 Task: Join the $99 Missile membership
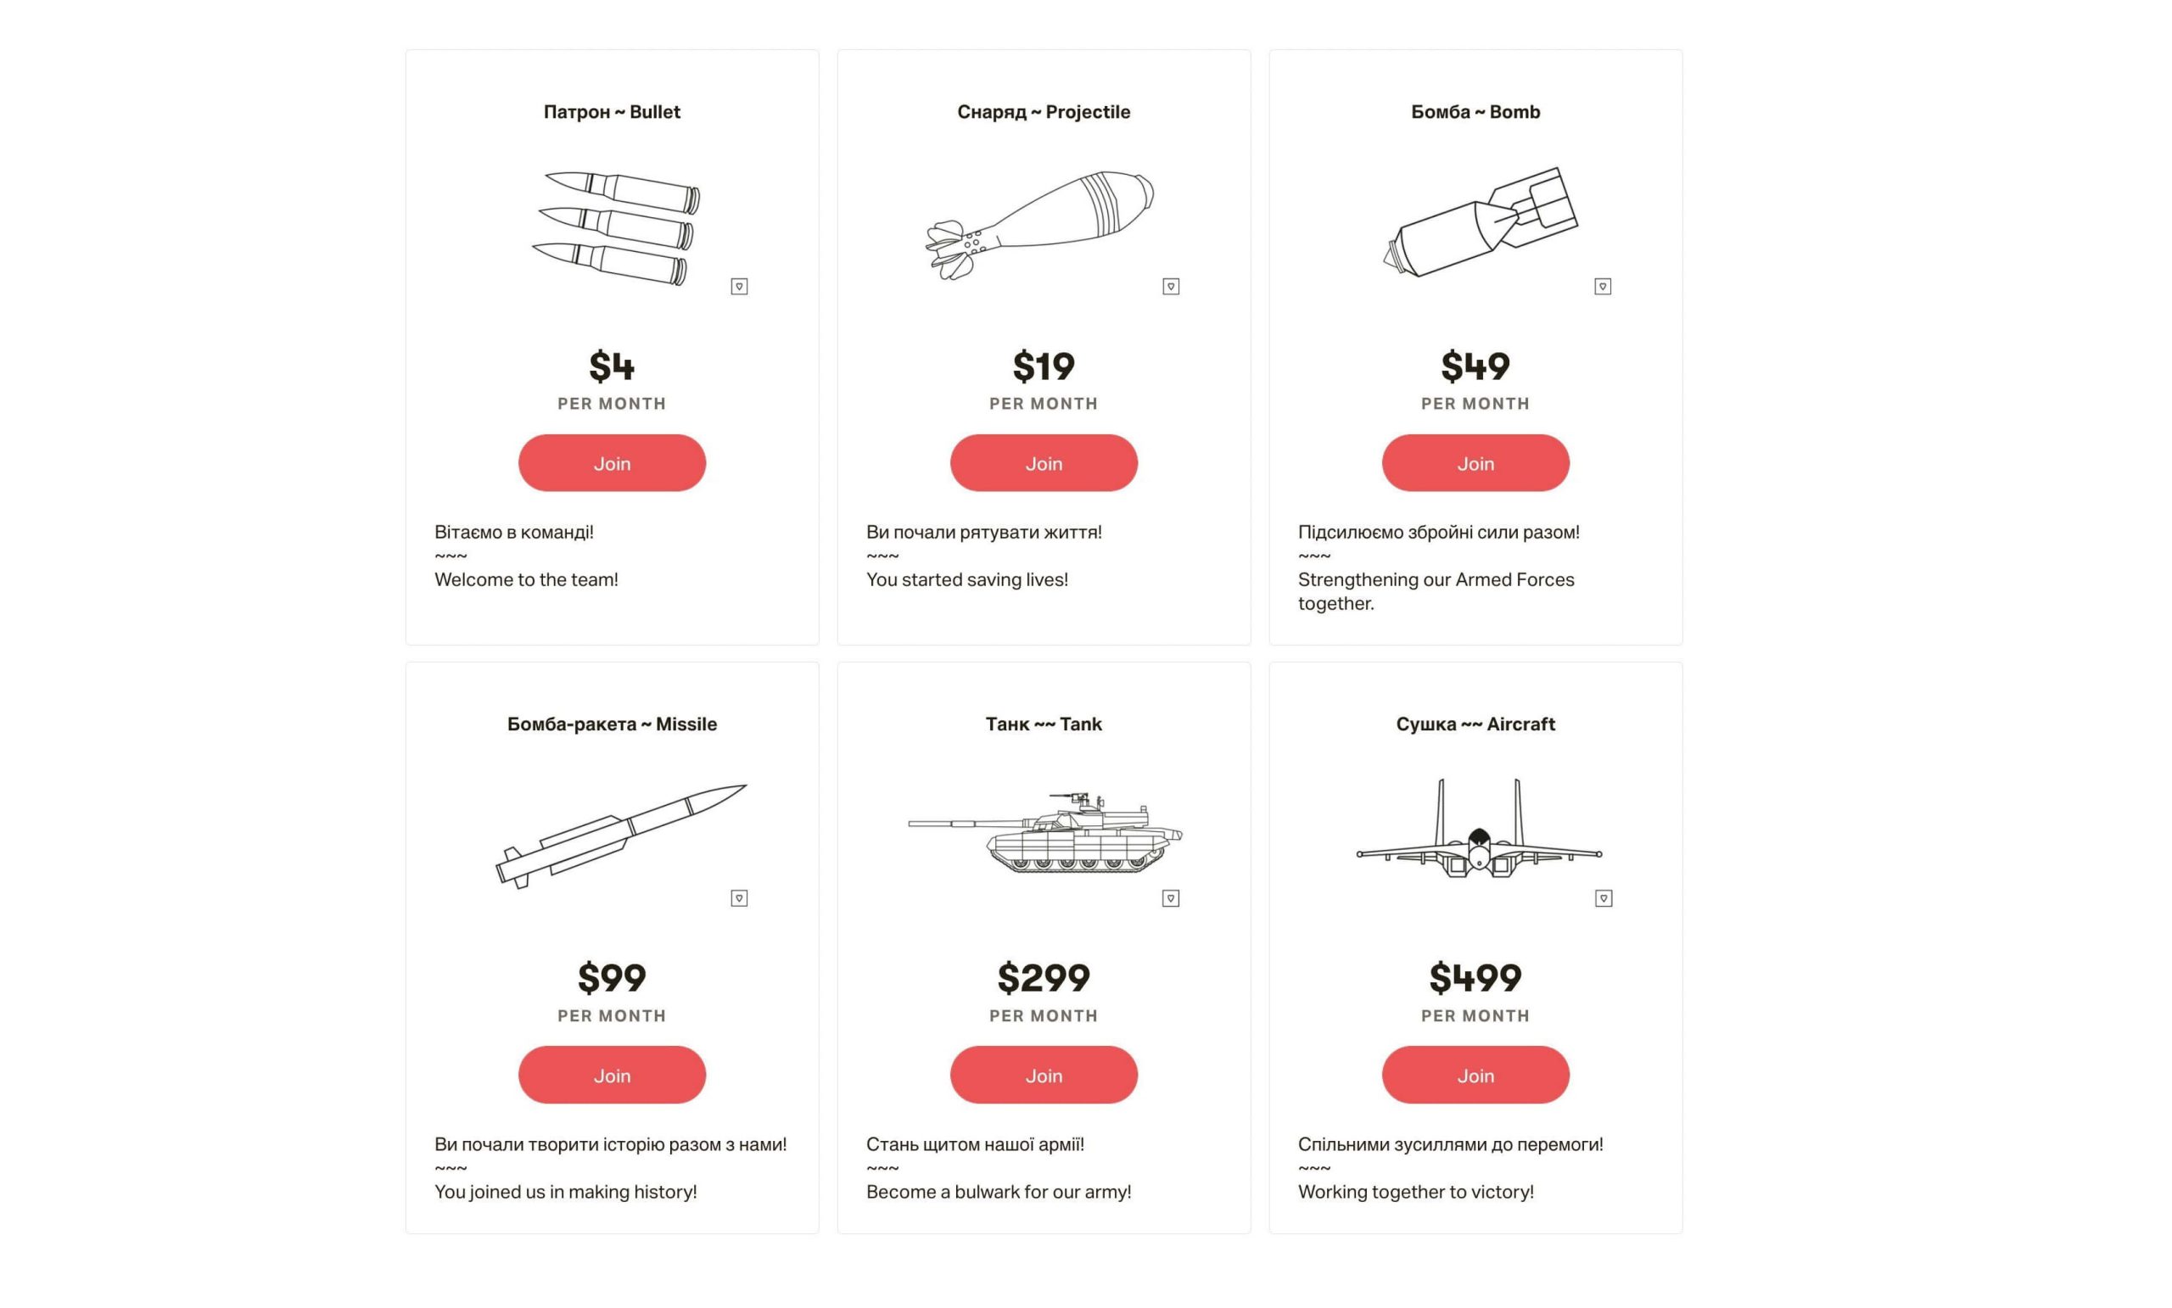tap(612, 1075)
